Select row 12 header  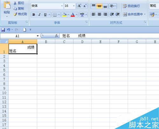[4, 102]
